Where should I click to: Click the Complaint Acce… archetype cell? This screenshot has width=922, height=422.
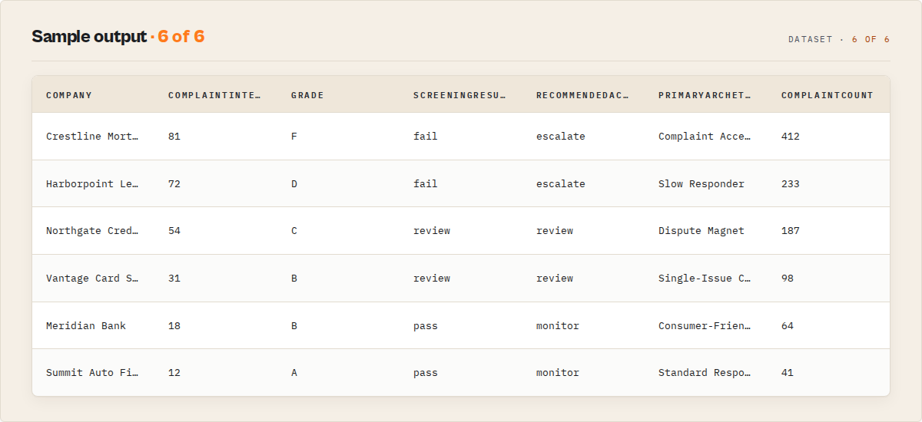pyautogui.click(x=705, y=137)
